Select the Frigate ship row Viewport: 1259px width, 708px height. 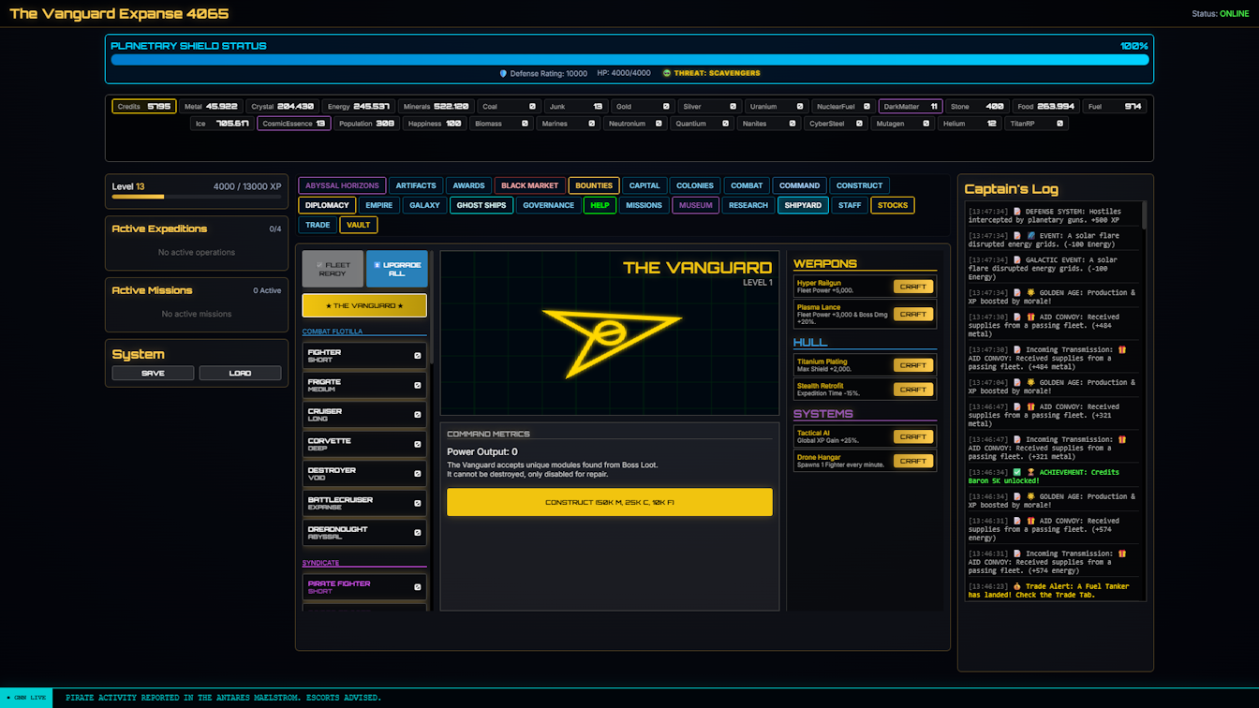pyautogui.click(x=364, y=385)
